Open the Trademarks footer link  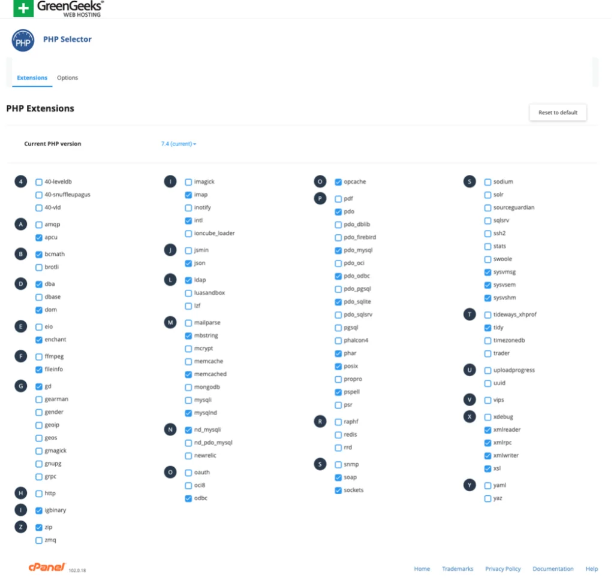(458, 569)
